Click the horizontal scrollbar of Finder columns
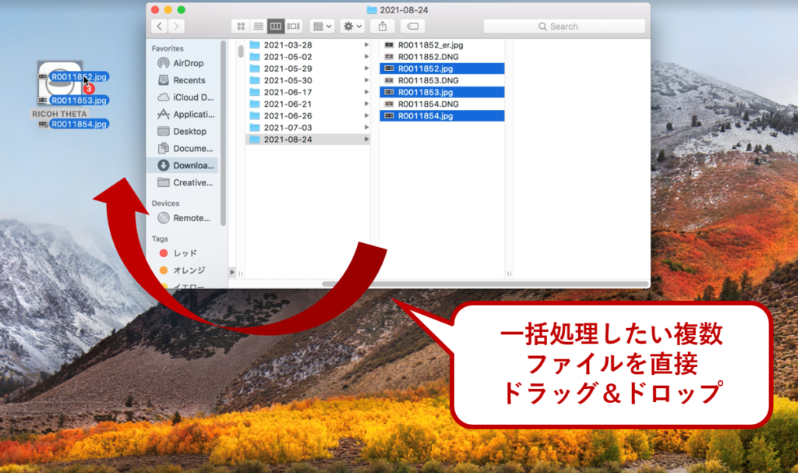 point(485,284)
